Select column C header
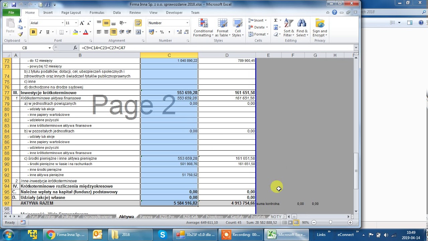Image resolution: width=428 pixels, height=241 pixels. [x=169, y=55]
